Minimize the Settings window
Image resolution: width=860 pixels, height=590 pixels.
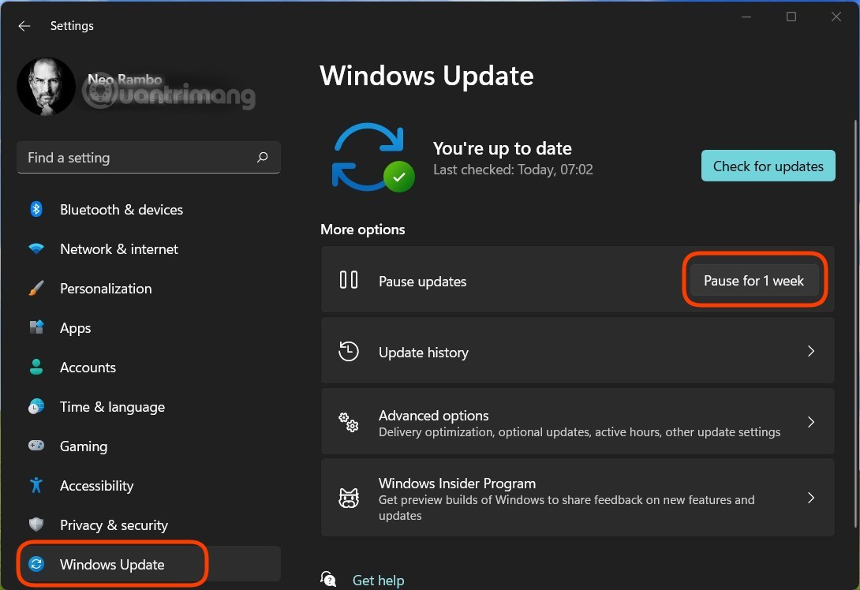tap(746, 17)
